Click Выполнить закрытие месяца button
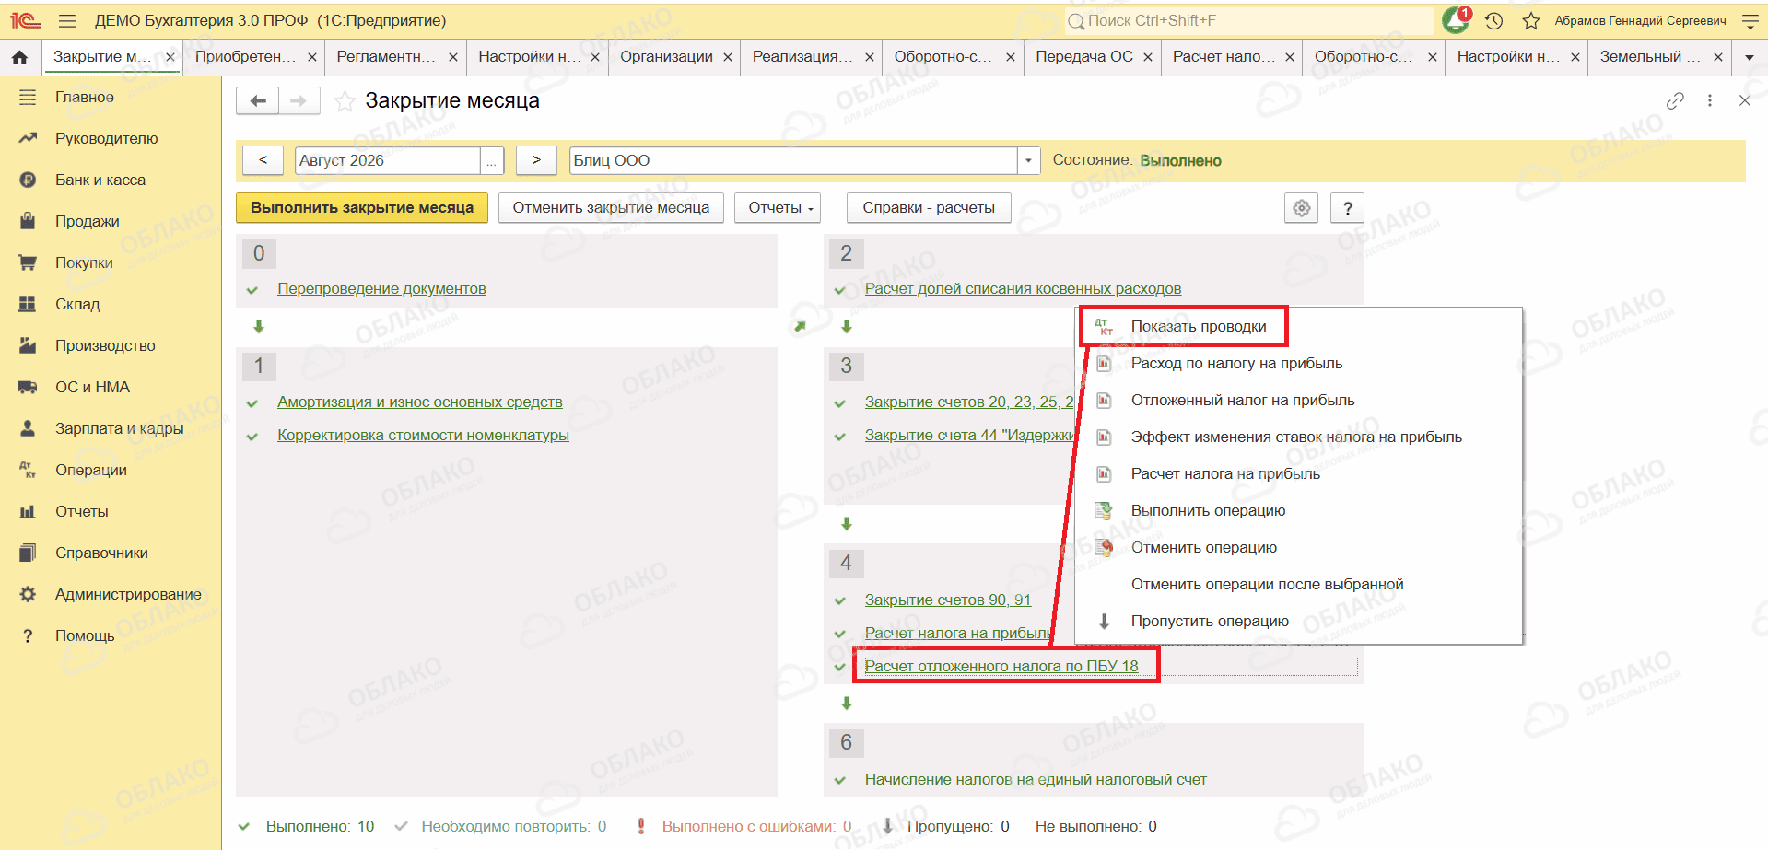1768x850 pixels. (362, 208)
